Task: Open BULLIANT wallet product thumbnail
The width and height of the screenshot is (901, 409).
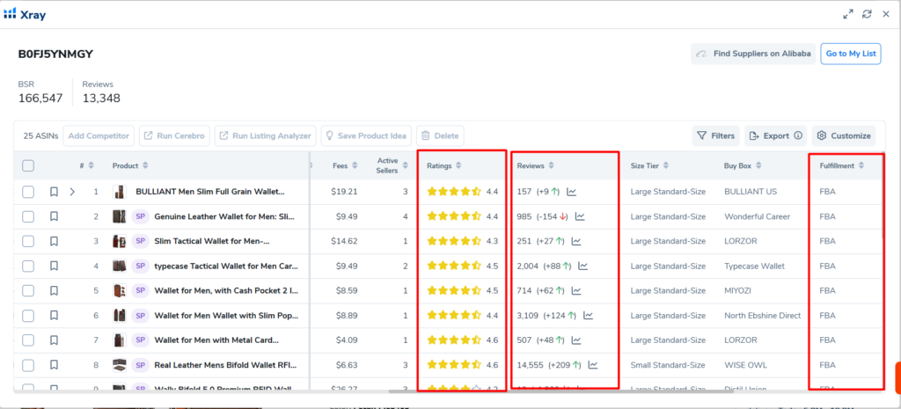Action: click(119, 192)
